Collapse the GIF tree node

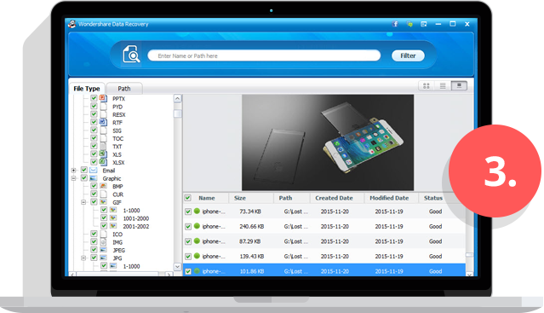click(x=83, y=202)
